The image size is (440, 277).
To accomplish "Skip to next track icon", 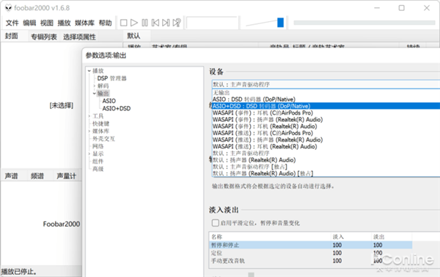I will pyautogui.click(x=166, y=23).
